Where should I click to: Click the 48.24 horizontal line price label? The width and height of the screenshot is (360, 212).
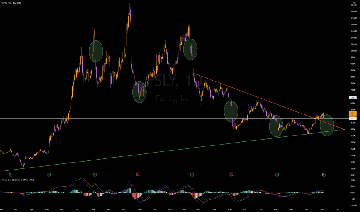353,119
